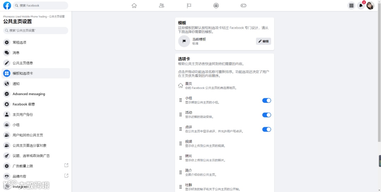This screenshot has width=381, height=192.
Task: Click drag handle beside 简介 tab
Action: pos(181,172)
